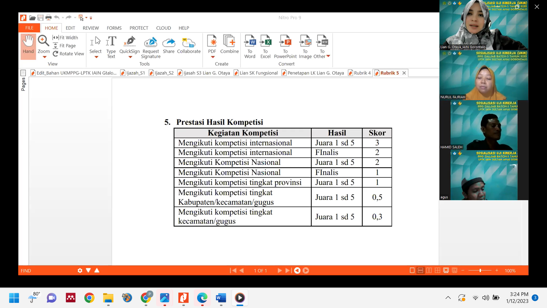Click Rotate View button
547x308 pixels.
click(x=68, y=54)
